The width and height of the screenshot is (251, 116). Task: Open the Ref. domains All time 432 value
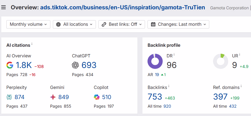(233, 106)
